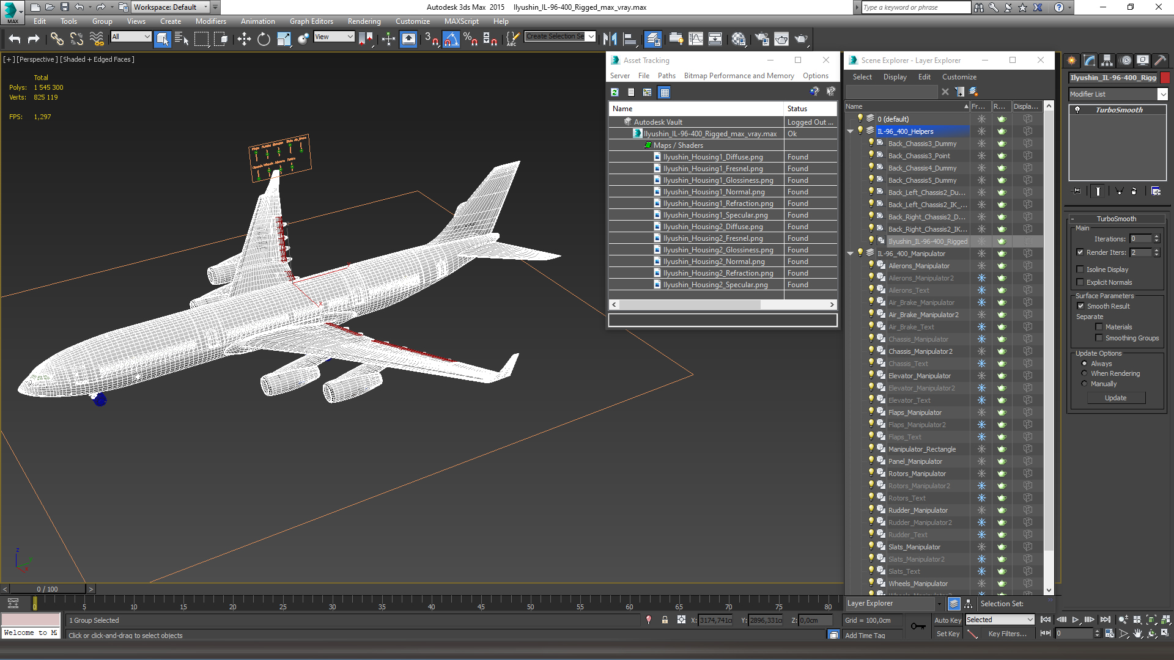The image size is (1174, 660).
Task: Click the object color swatch
Action: (1165, 78)
